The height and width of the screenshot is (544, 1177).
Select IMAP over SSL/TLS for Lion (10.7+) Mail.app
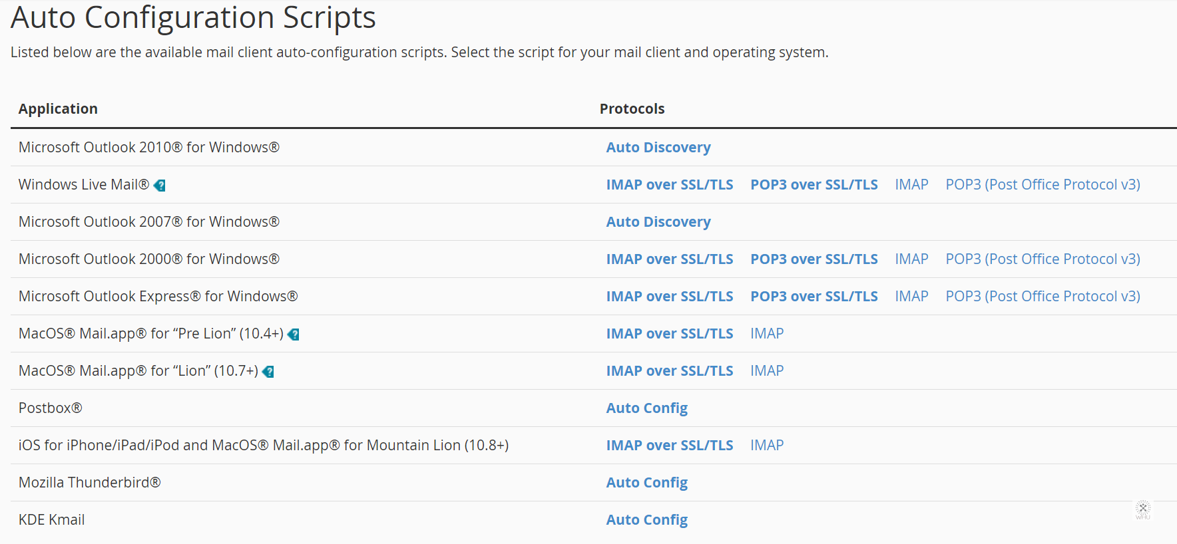(x=670, y=371)
